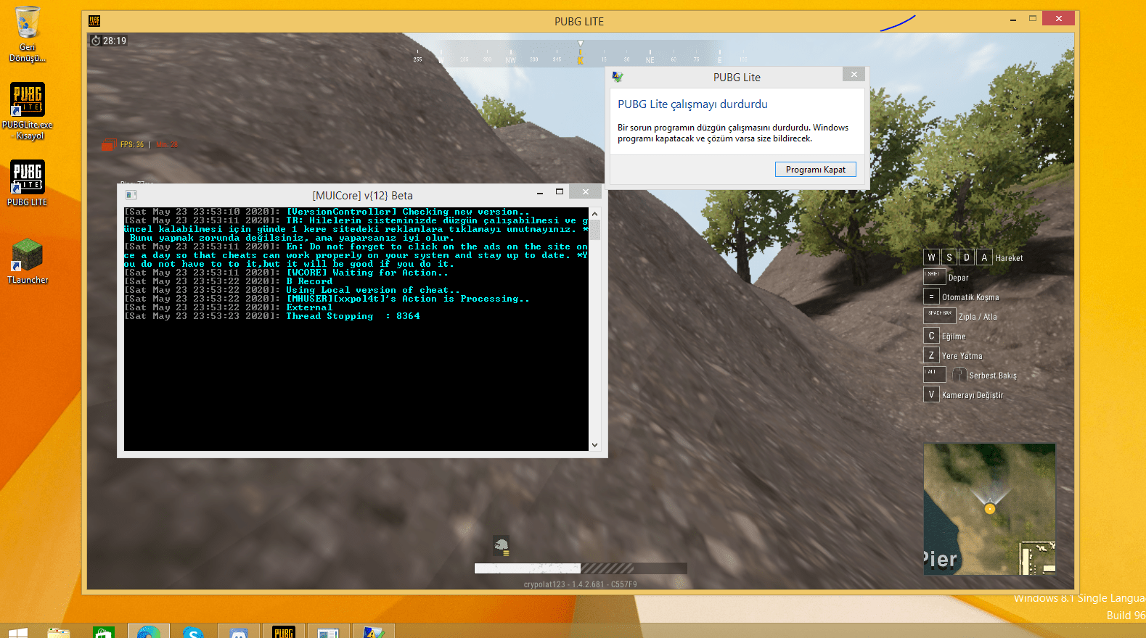1146x638 pixels.
Task: Click the Otomatik Koşma label
Action: point(970,297)
